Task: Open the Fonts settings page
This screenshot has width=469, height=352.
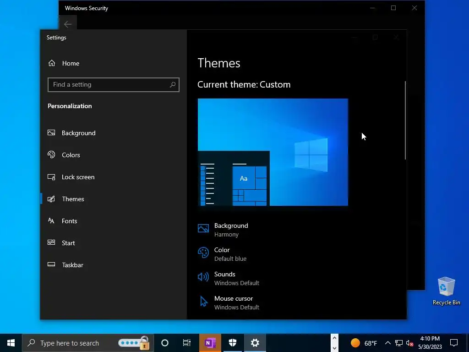Action: [114, 221]
